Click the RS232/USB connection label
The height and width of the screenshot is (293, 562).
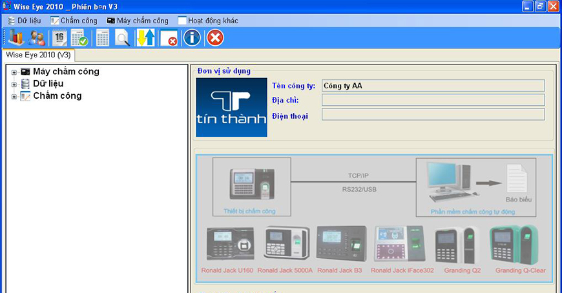tap(359, 190)
